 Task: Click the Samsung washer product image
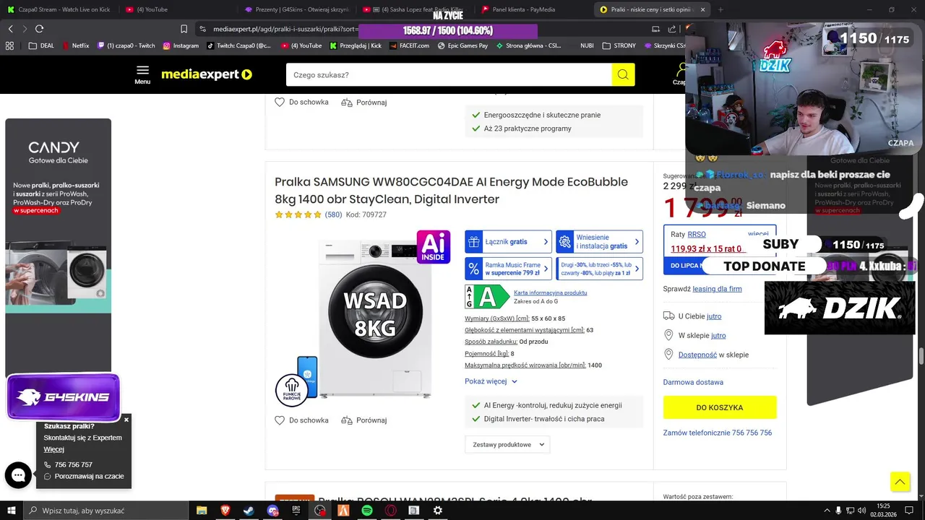tap(374, 318)
